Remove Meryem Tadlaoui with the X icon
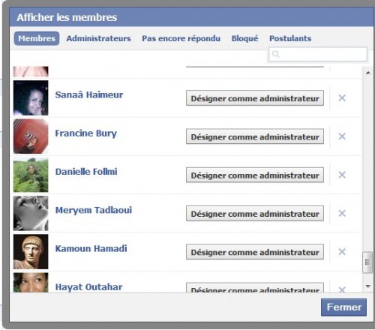The image size is (375, 330). point(342,213)
